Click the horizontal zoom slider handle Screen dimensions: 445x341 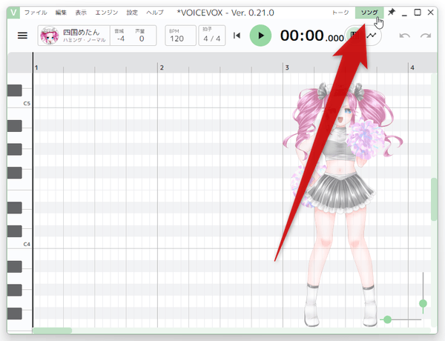coord(387,320)
